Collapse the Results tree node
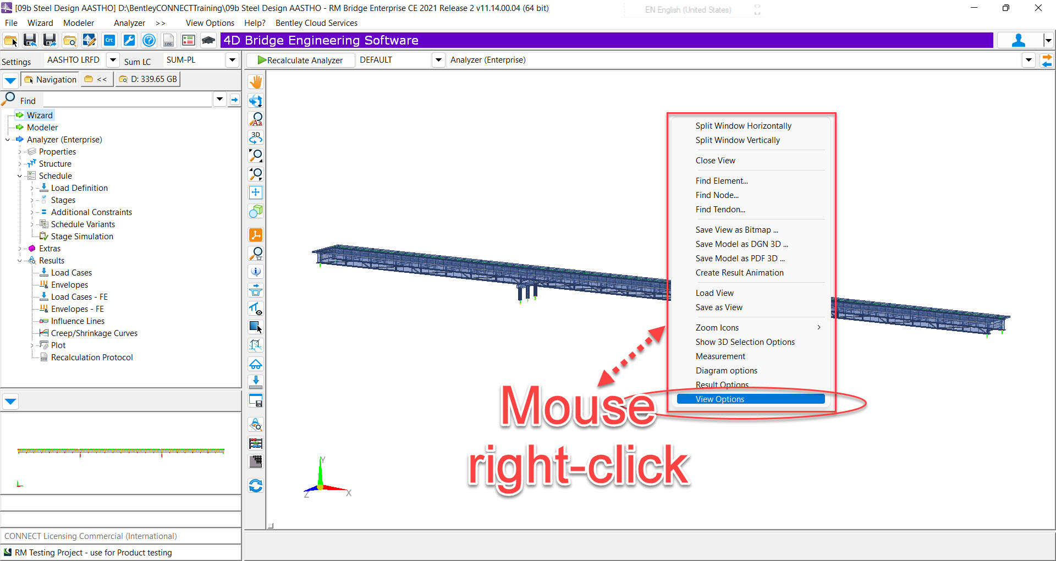Image resolution: width=1056 pixels, height=561 pixels. [20, 261]
